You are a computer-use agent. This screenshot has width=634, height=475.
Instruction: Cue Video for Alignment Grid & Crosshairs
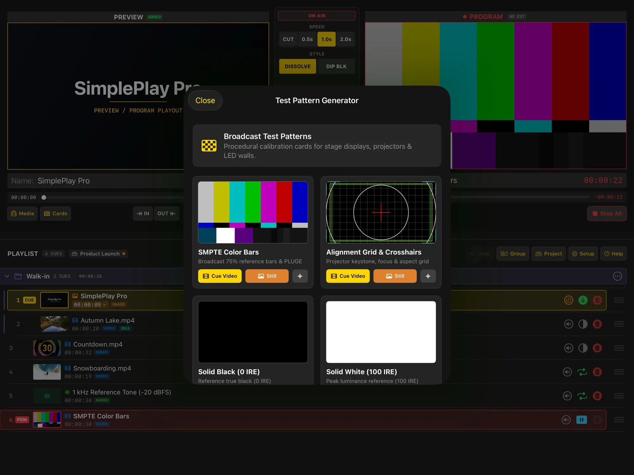[x=348, y=276]
